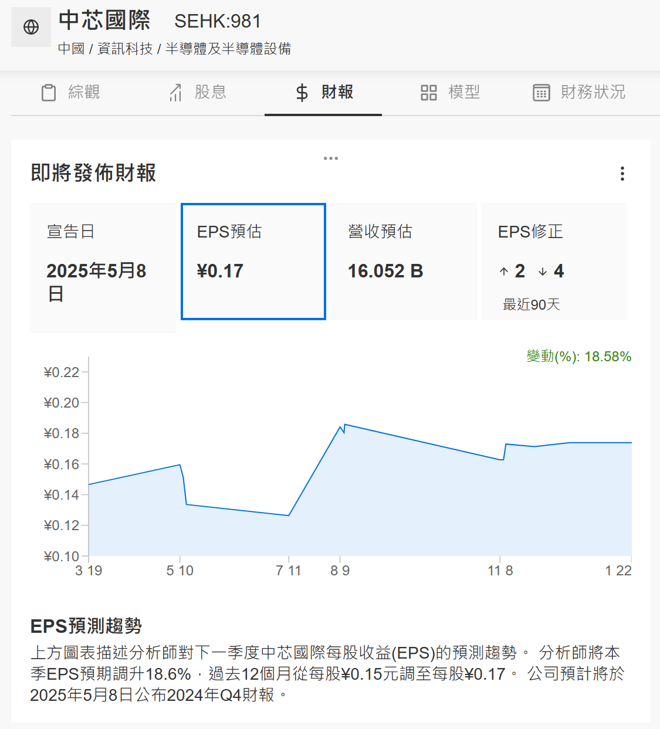Select the 宣告日 card
The image size is (660, 729).
[103, 268]
